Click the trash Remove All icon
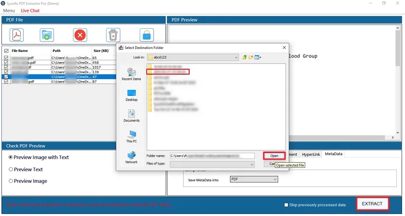Screen dimensions: 405x216 113,35
